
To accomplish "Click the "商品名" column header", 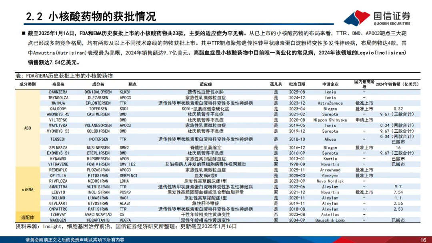I will tap(58, 84).
